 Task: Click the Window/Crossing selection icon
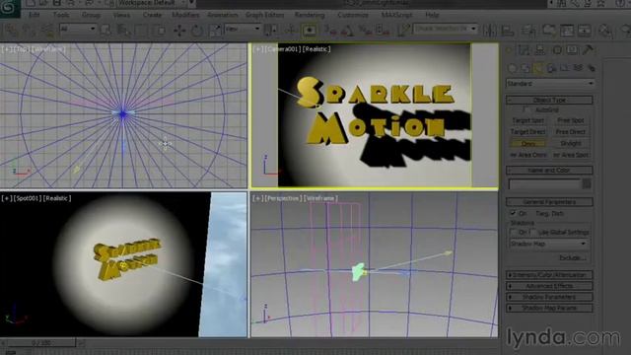point(160,31)
